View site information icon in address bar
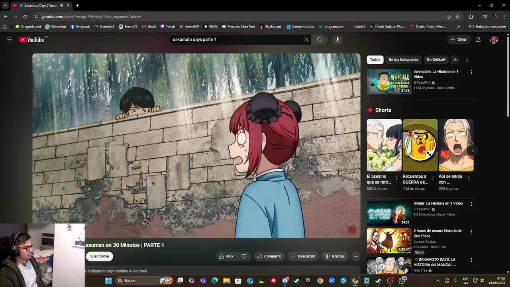 pyautogui.click(x=36, y=17)
